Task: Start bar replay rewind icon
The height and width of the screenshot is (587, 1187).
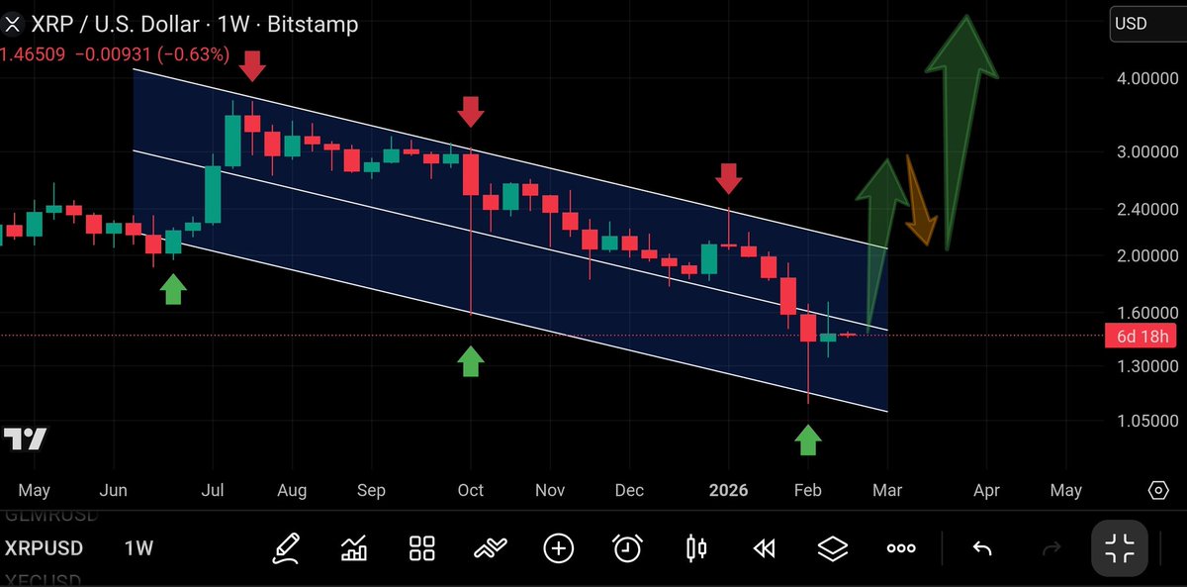Action: pyautogui.click(x=764, y=547)
